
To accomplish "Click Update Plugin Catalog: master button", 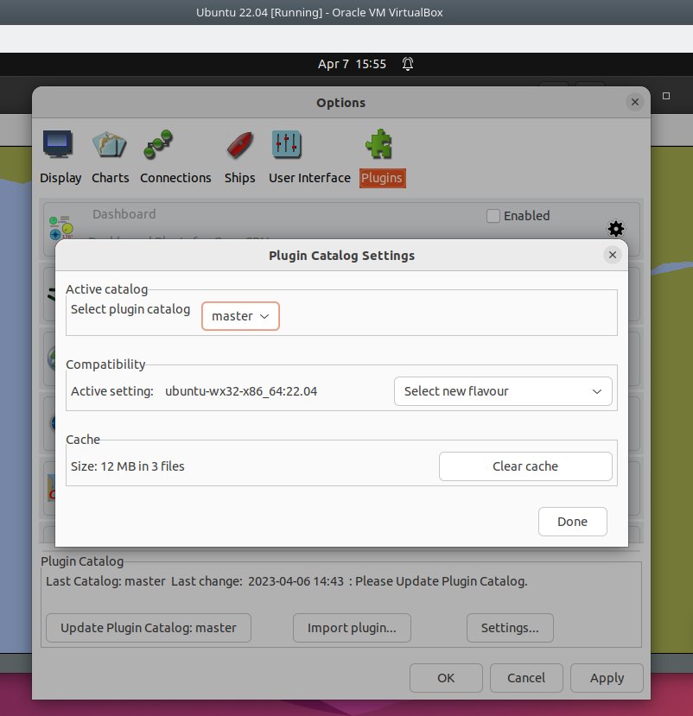I will click(149, 628).
